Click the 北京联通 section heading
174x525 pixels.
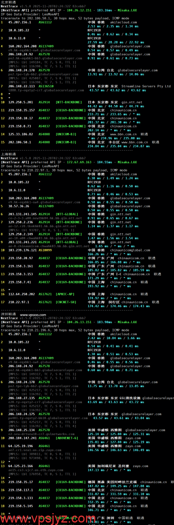tap(8, 2)
